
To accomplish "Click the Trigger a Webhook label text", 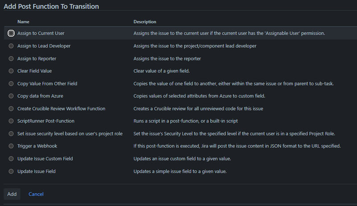I will pos(37,146).
